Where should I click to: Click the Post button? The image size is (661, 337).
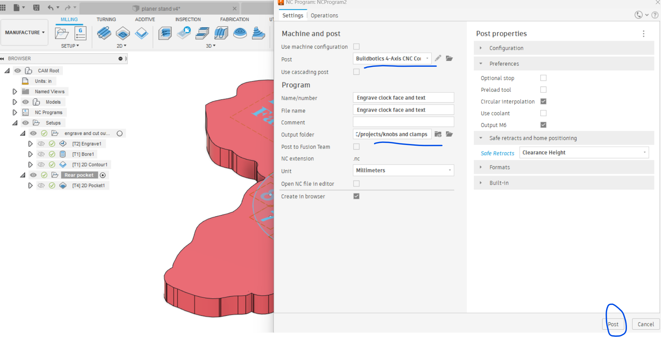point(613,324)
